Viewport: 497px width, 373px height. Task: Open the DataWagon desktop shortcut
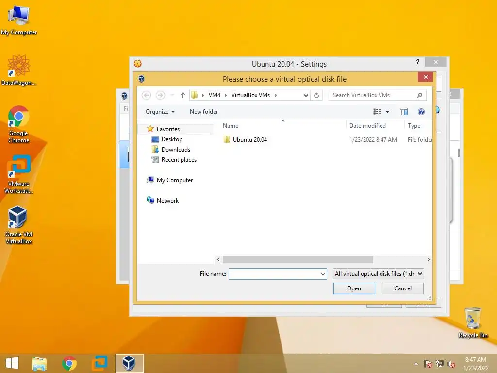tap(19, 70)
